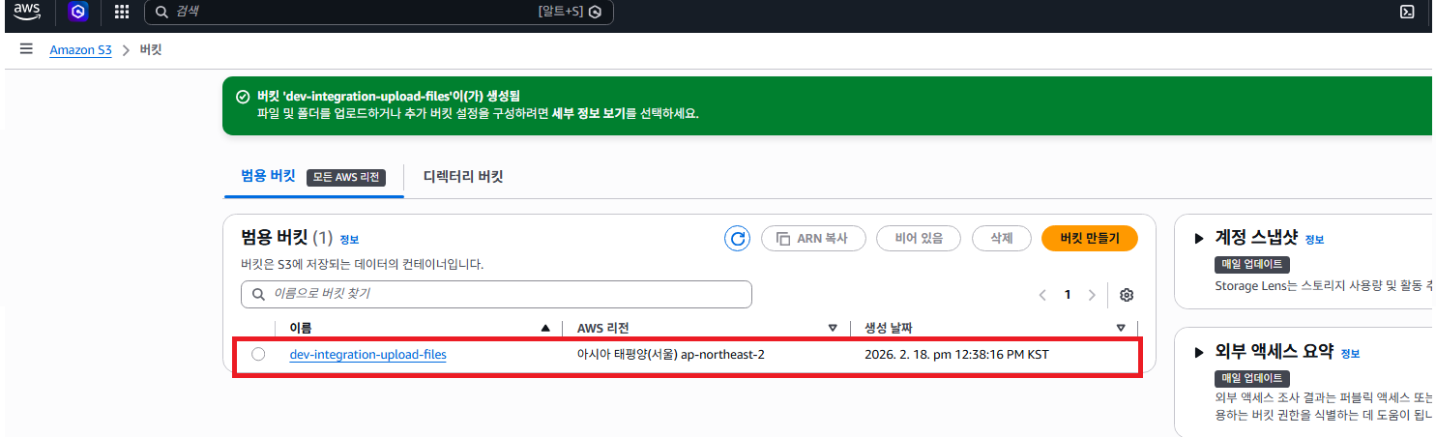Sort by AWS 리전 column arrow
Viewport: 1436px width, 437px height.
833,328
